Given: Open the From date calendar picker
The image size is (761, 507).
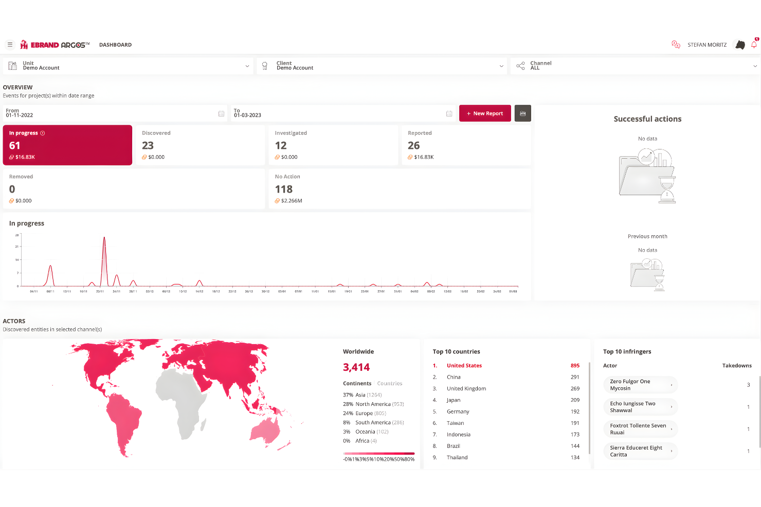Looking at the screenshot, I should tap(221, 114).
